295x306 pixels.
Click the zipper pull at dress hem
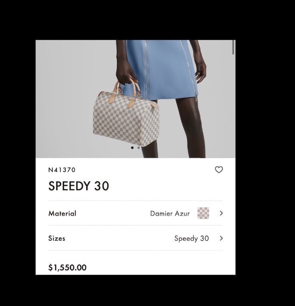(x=196, y=97)
